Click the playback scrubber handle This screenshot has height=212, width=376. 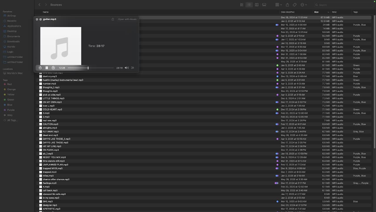click(x=88, y=68)
